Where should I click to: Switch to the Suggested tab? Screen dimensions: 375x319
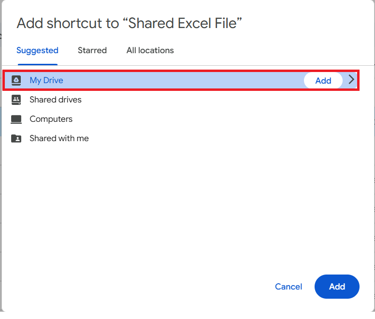[37, 50]
